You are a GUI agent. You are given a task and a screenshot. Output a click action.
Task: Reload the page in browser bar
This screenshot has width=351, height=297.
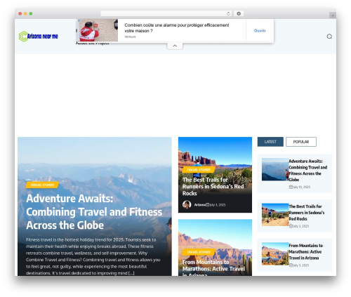click(228, 13)
